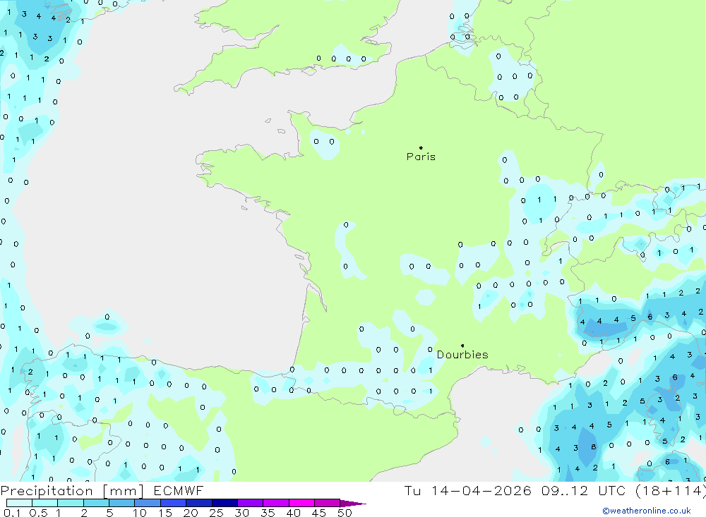Click the legend scale value '35'
This screenshot has height=517, width=706.
tap(268, 513)
